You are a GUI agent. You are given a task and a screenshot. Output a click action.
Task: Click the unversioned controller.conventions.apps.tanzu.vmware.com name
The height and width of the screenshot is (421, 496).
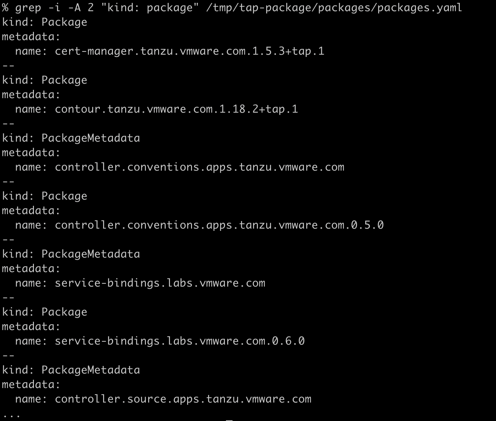(199, 167)
